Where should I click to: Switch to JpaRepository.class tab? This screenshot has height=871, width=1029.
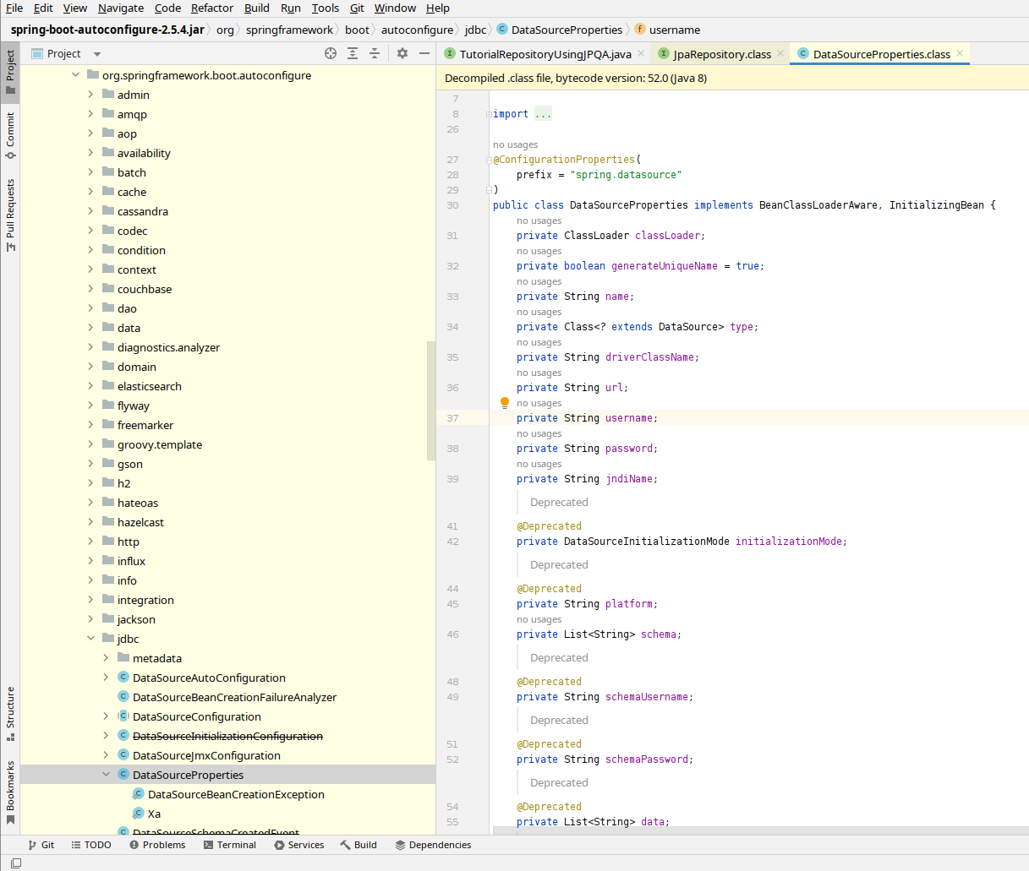tap(721, 54)
